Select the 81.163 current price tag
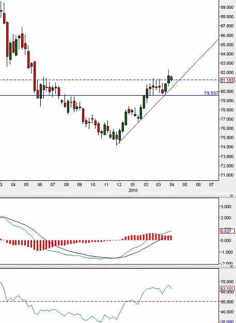Screen dimensions: 236x323 coord(227,80)
